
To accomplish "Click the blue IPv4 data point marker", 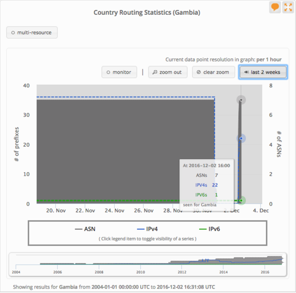I will [x=241, y=138].
